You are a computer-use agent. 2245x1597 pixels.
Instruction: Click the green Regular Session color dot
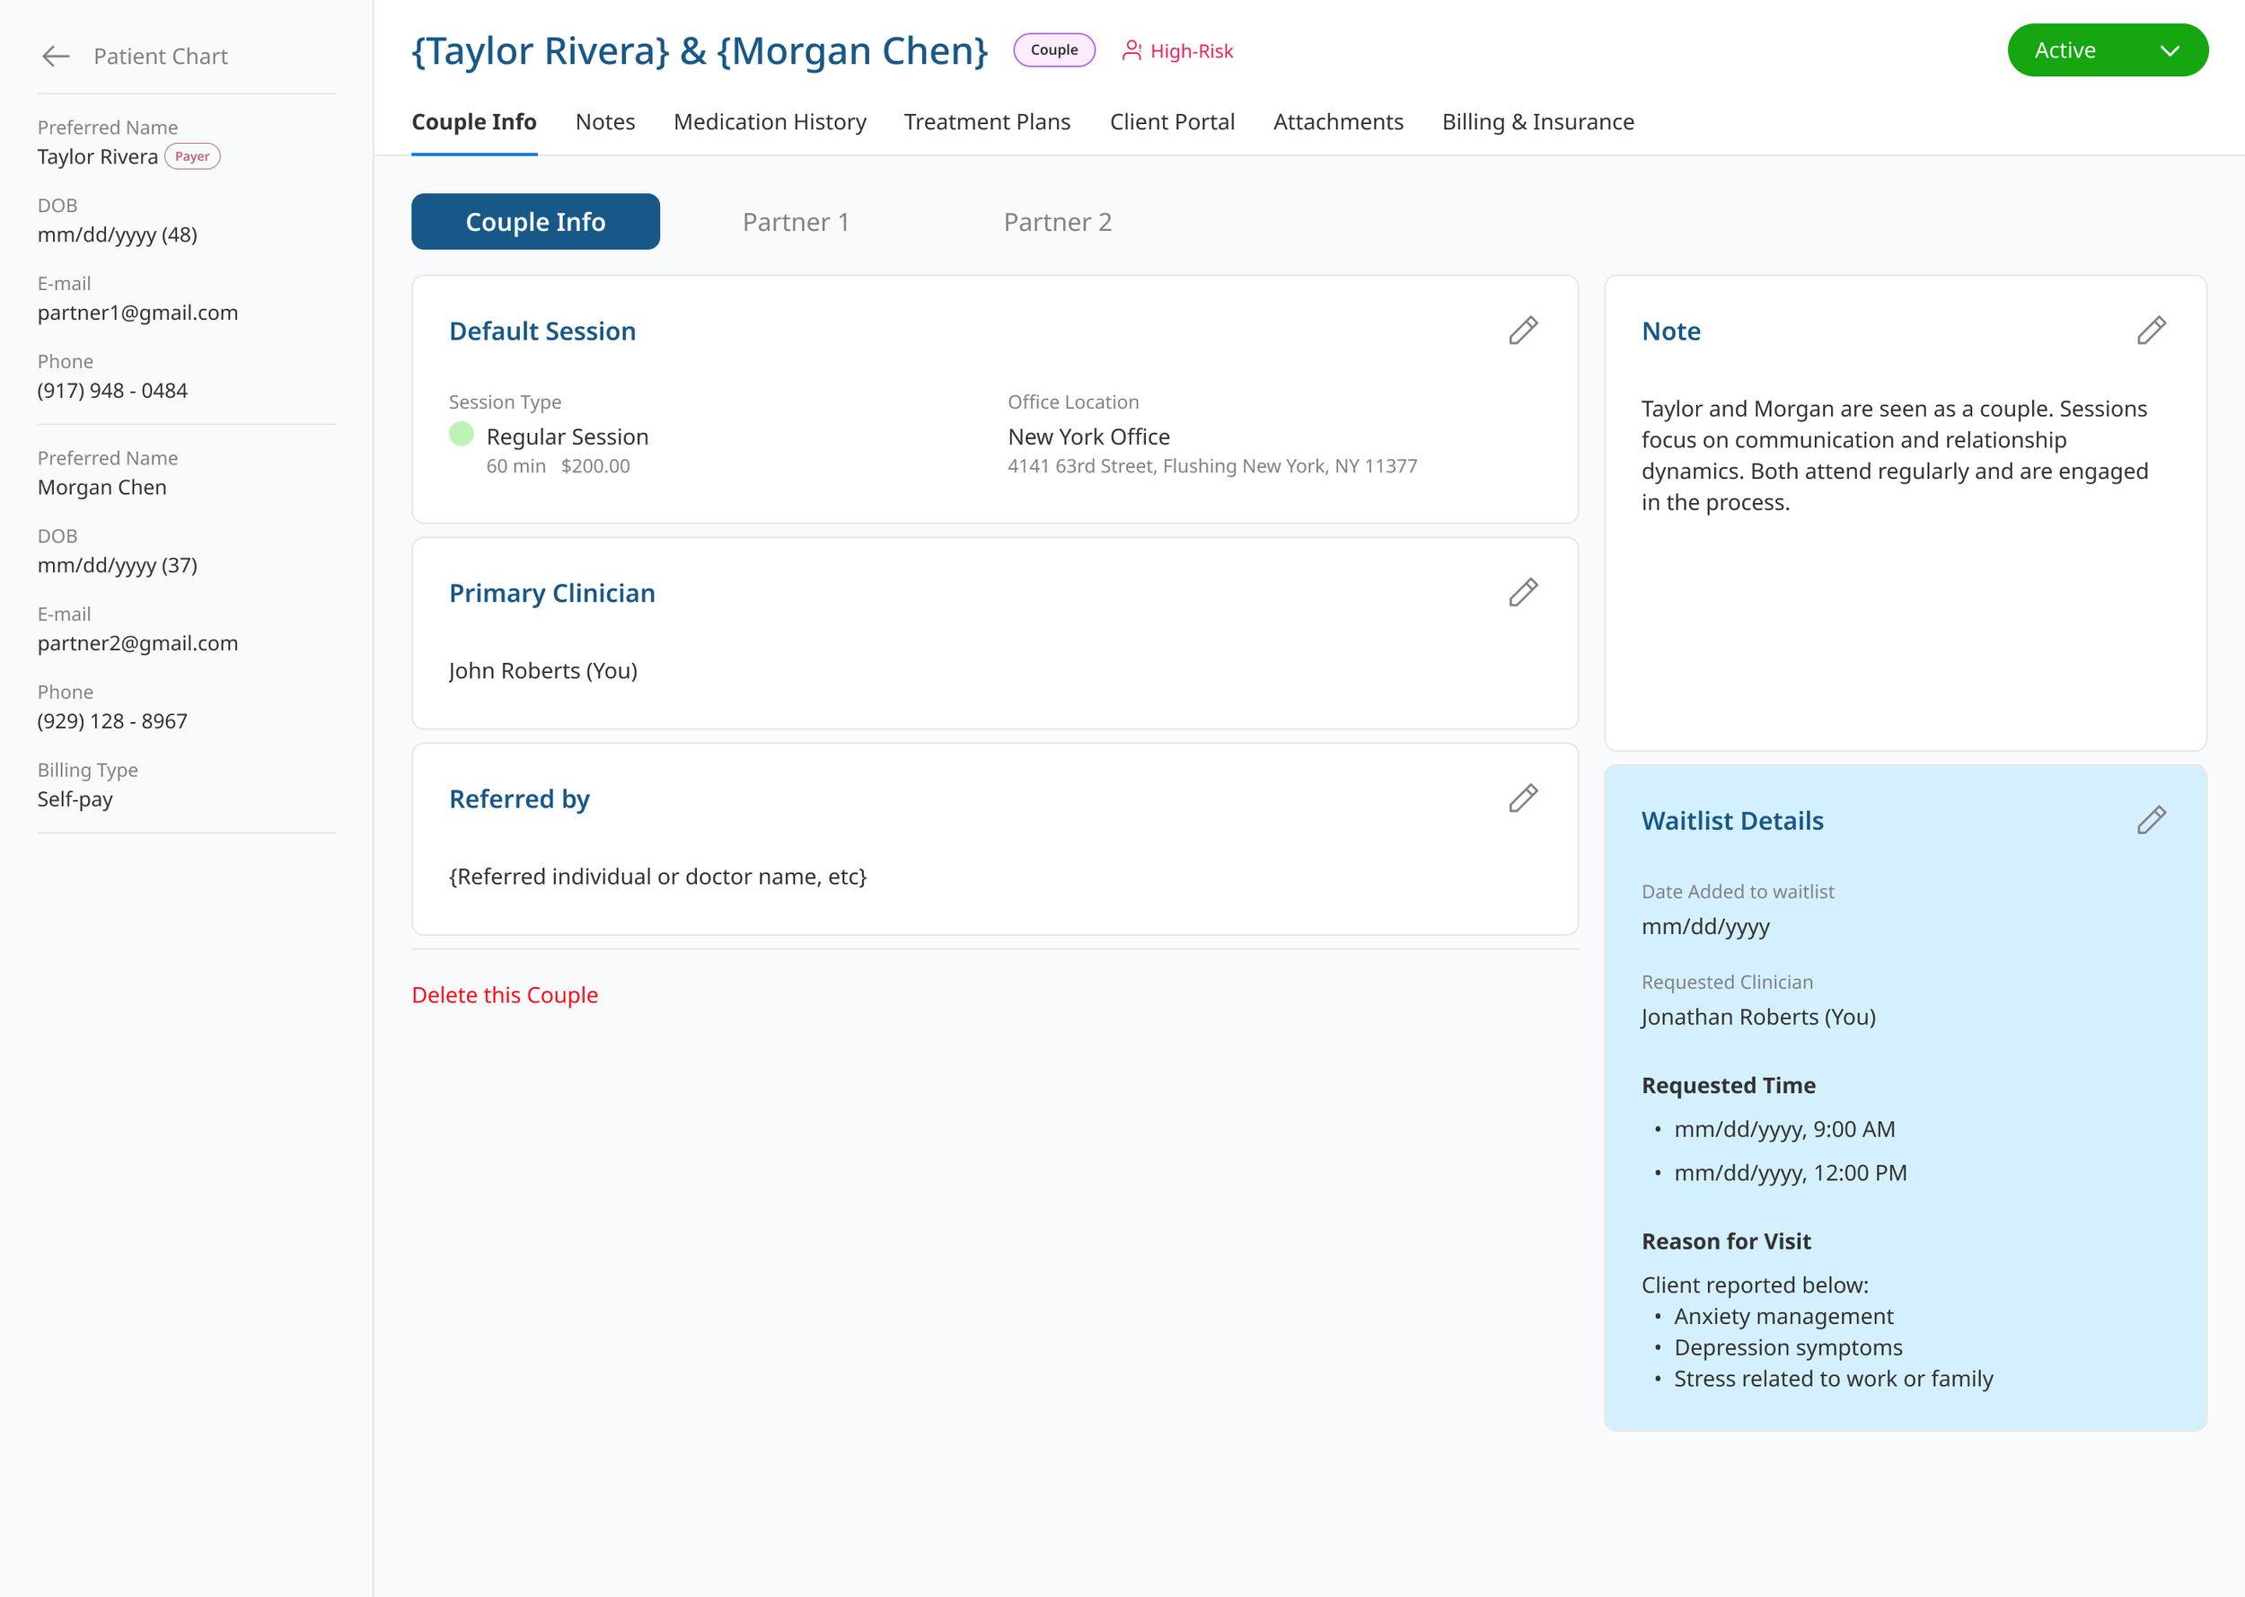(461, 434)
